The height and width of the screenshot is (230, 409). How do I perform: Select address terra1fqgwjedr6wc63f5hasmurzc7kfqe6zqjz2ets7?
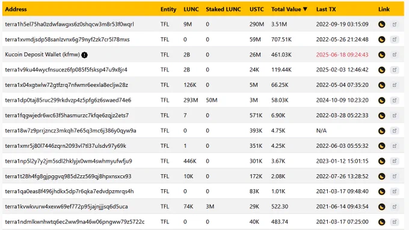pos(67,115)
